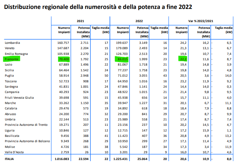Click the 2022 column group header
Screen dimensions: 236x165
tap(139, 21)
